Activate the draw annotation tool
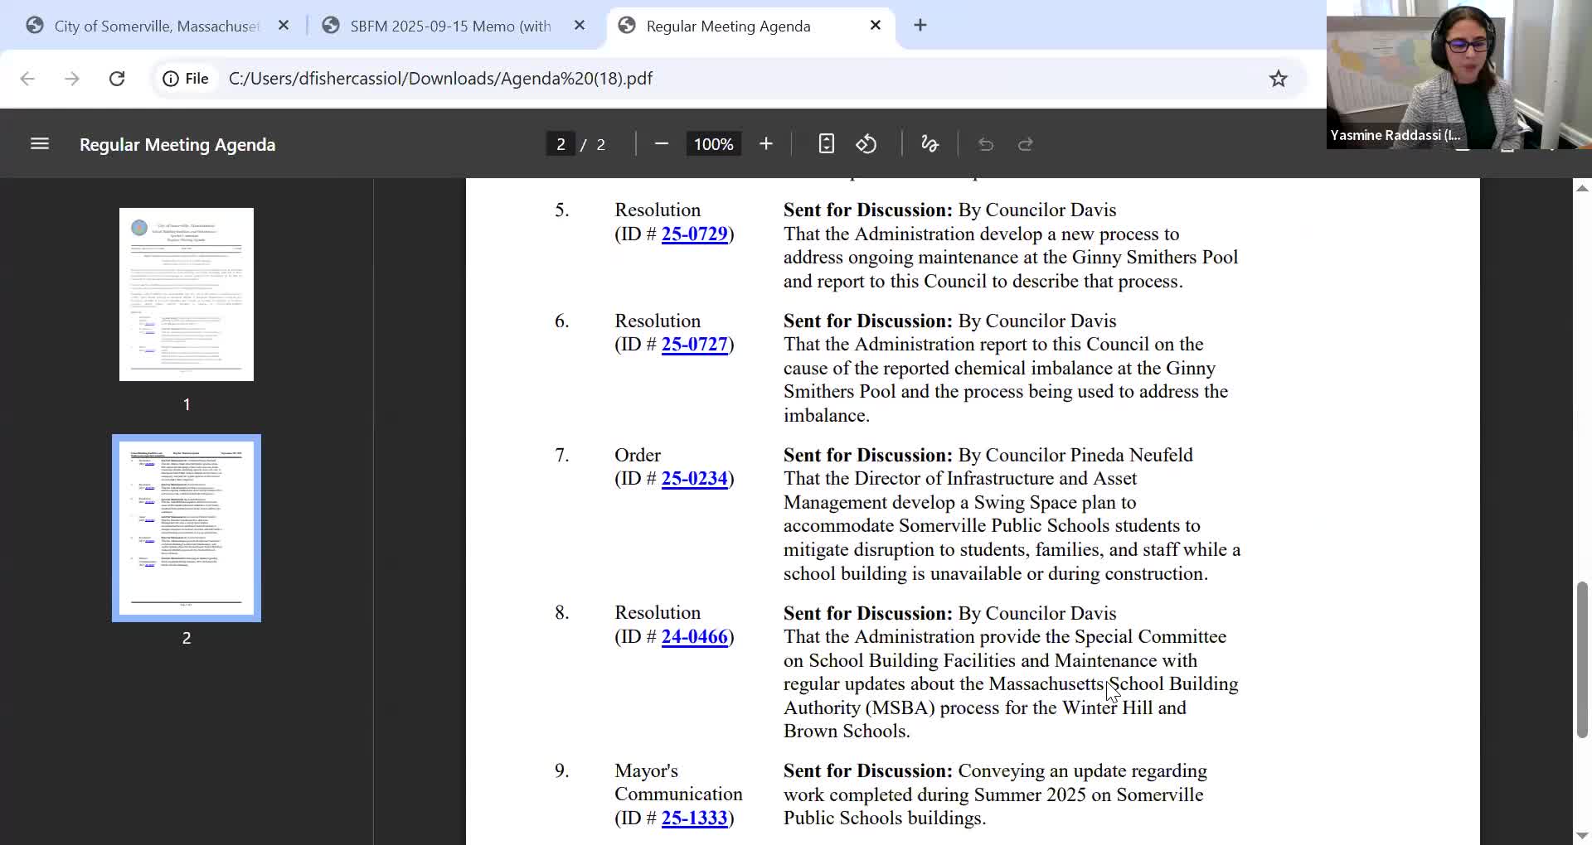 [929, 144]
